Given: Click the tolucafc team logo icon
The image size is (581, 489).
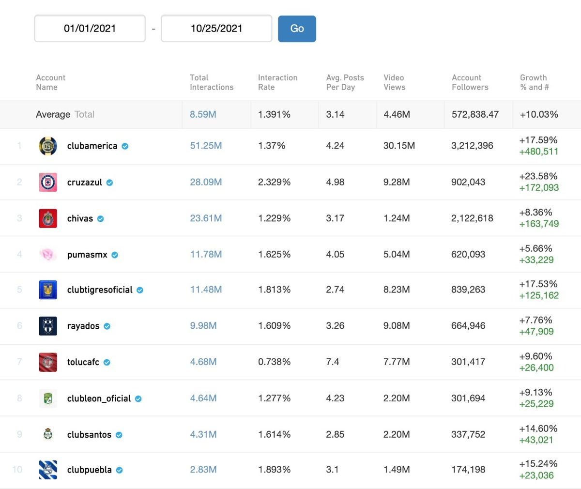Looking at the screenshot, I should point(48,362).
